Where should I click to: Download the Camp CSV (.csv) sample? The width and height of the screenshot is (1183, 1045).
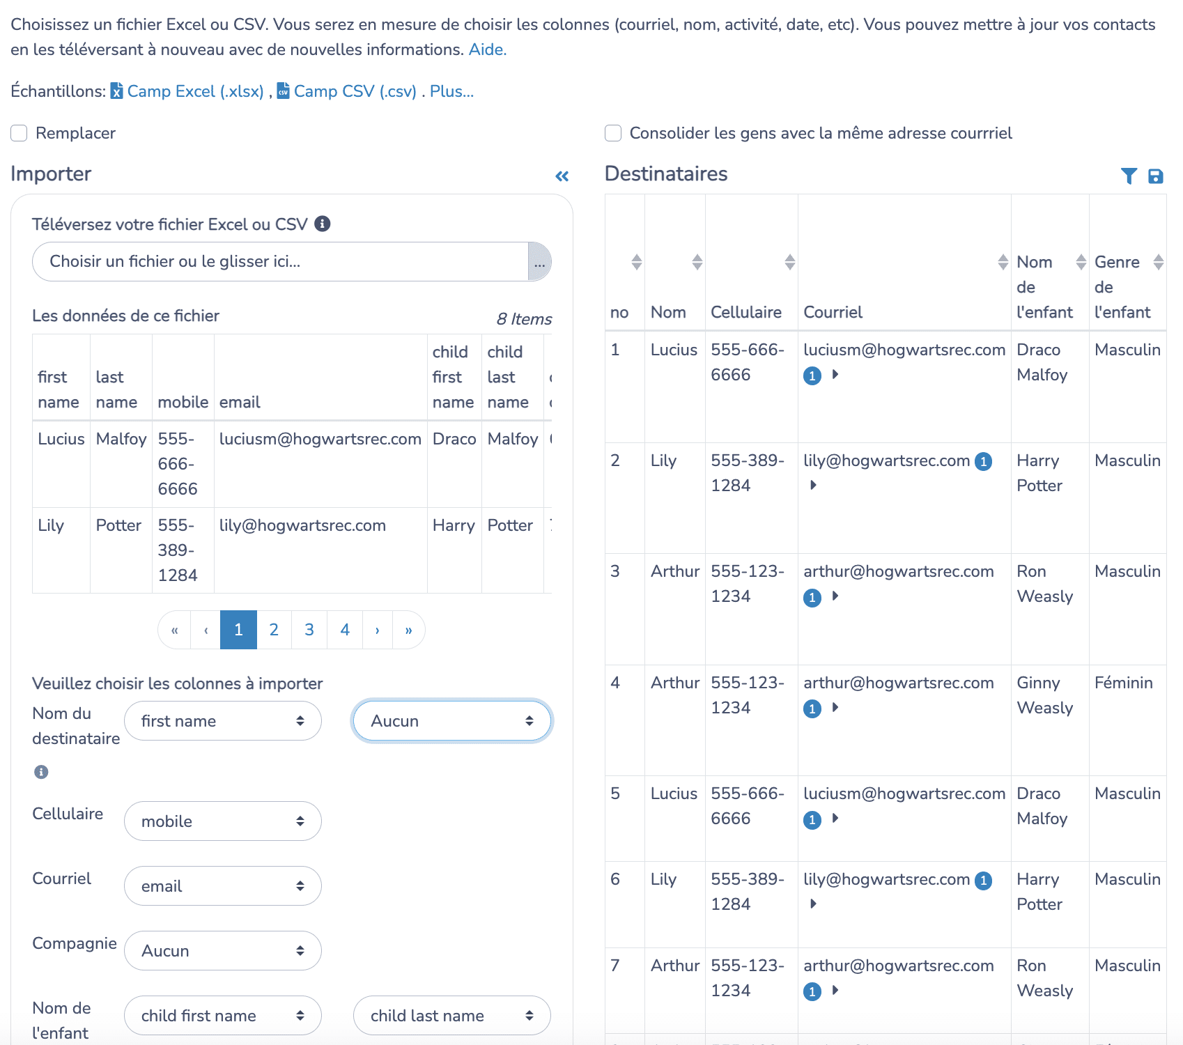355,91
